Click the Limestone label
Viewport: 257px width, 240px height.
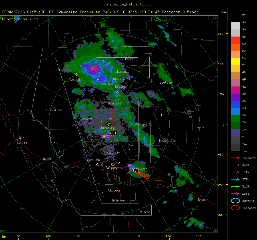[54, 110]
